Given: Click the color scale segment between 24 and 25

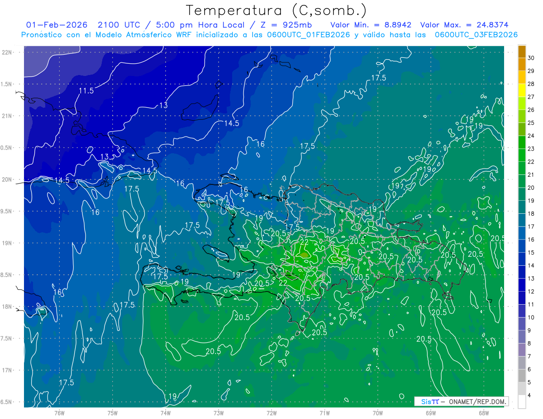Looking at the screenshot, I should [x=522, y=129].
